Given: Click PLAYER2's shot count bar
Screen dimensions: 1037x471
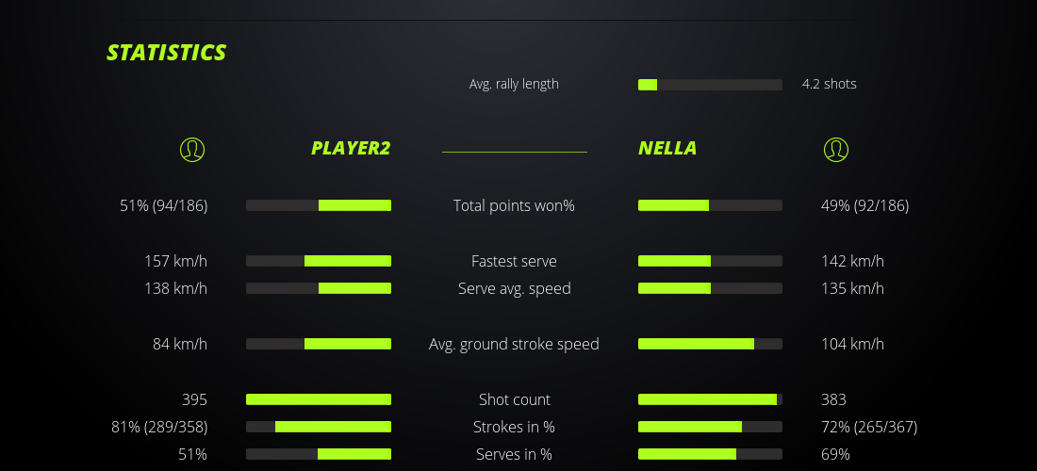Looking at the screenshot, I should pyautogui.click(x=319, y=399).
